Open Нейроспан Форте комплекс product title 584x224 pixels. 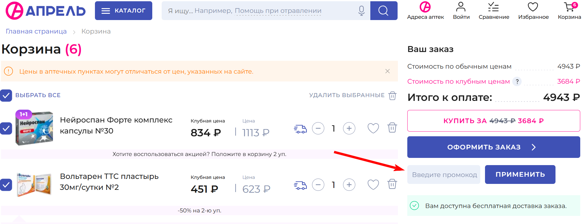(x=116, y=125)
